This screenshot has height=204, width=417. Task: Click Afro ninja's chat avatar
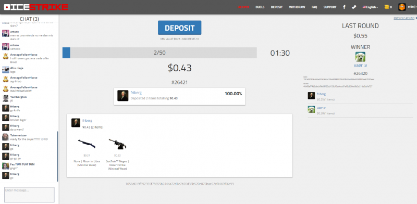coord(6,70)
